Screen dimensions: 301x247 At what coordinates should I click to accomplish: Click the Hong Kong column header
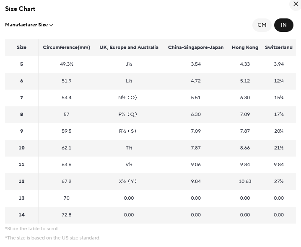(245, 47)
